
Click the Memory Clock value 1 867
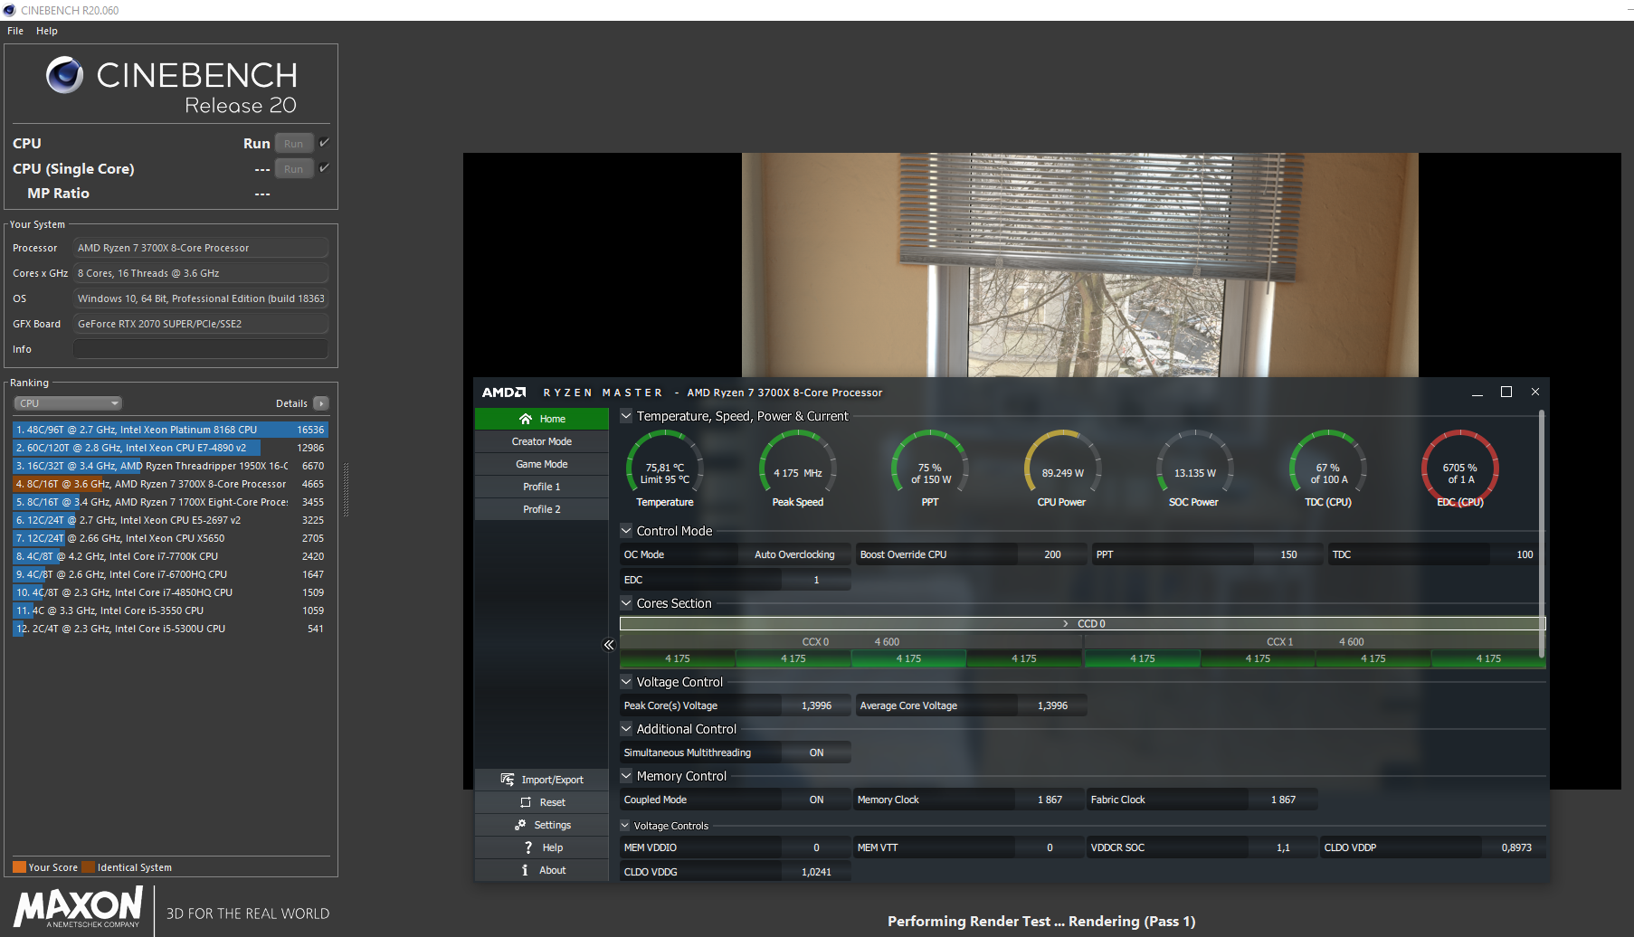pos(1050,800)
